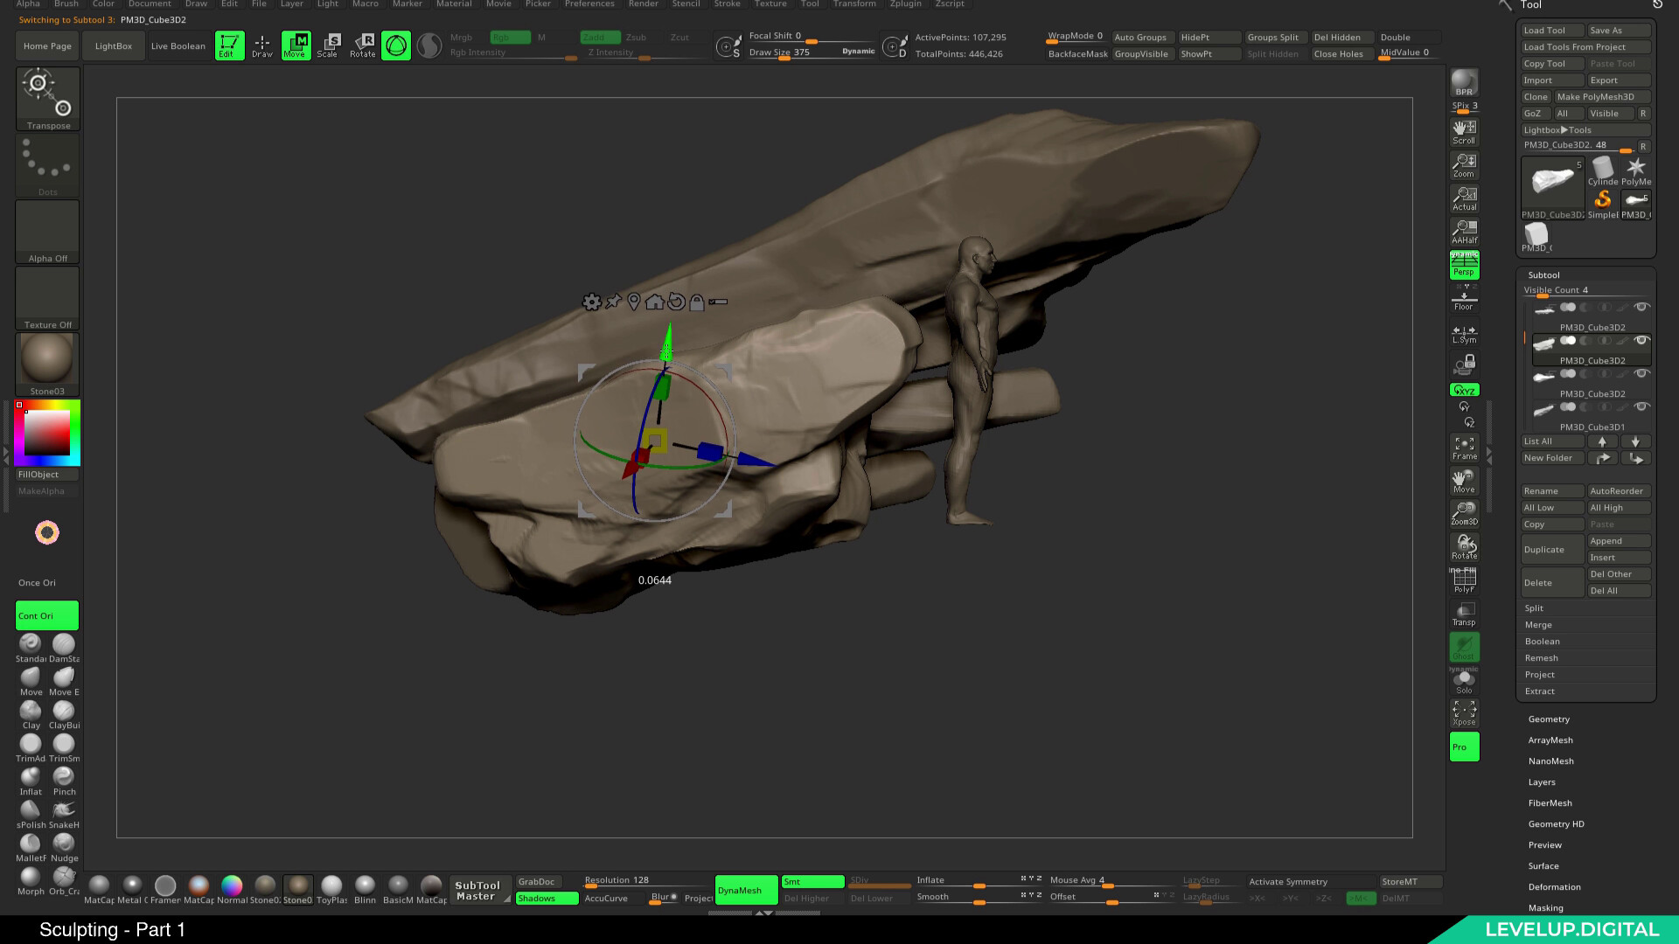
Task: Select the Rotate transform tool
Action: click(x=362, y=45)
